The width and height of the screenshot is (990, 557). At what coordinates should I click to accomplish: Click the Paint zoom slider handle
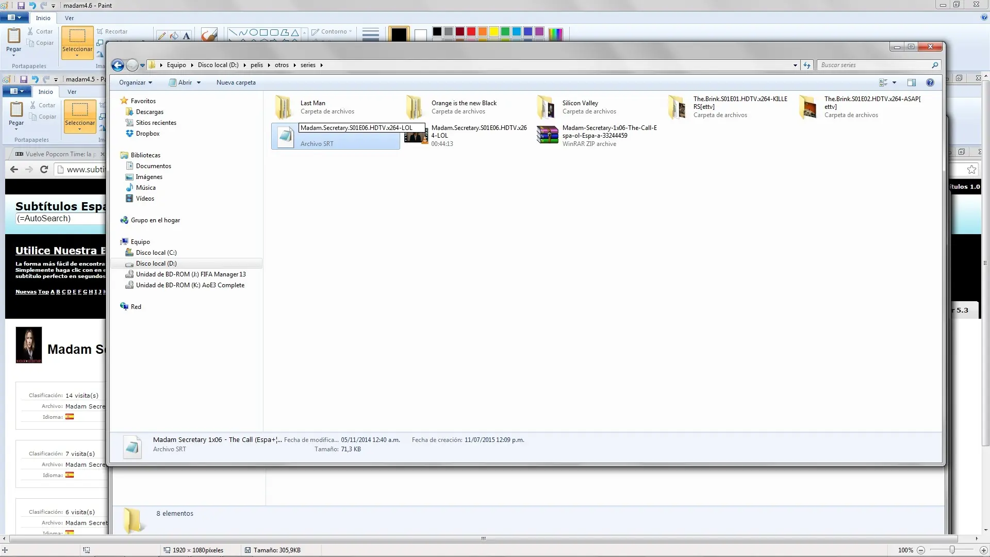(952, 550)
